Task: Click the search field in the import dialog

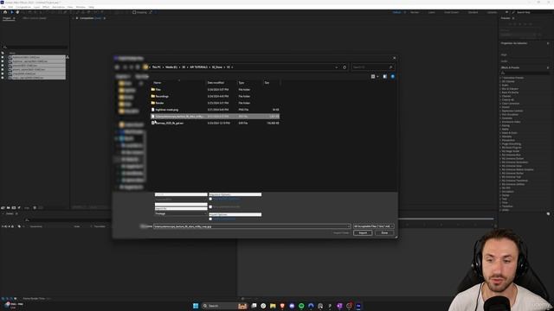Action: 373,67
